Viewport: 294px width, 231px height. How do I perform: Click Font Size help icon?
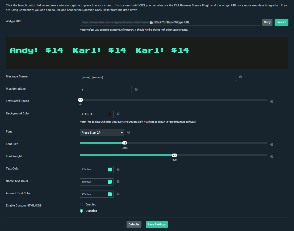[x=272, y=145]
